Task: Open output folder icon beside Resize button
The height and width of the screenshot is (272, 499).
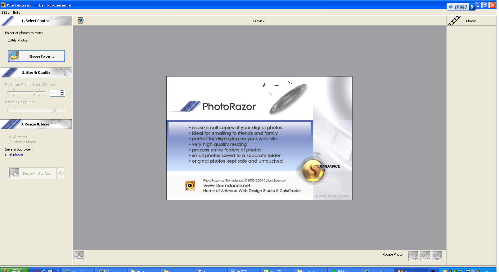Action: point(61,173)
